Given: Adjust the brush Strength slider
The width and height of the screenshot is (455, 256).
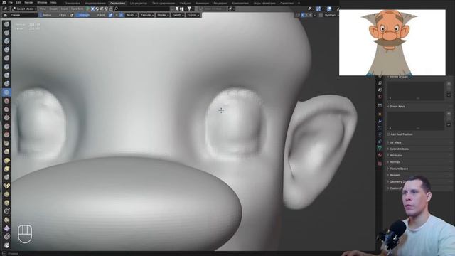Looking at the screenshot, I should (x=92, y=15).
